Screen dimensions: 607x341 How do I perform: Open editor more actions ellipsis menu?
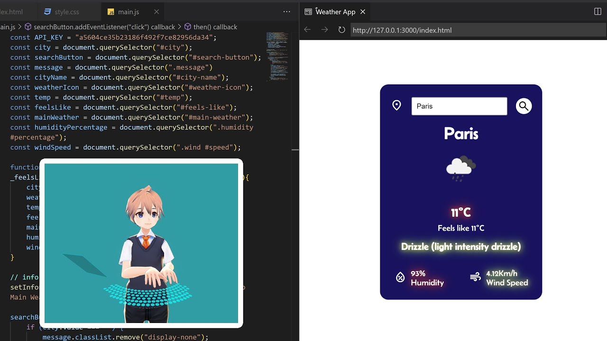[286, 12]
